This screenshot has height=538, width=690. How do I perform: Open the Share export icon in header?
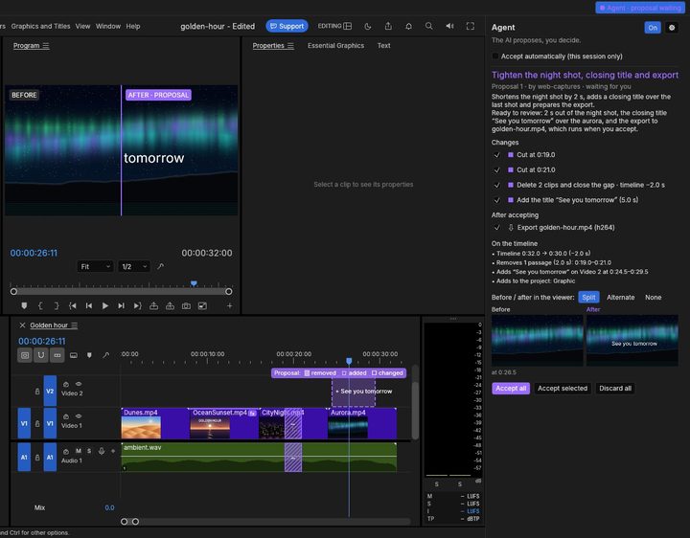pos(388,27)
